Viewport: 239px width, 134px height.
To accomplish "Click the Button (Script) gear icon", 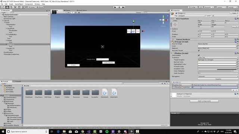I will click(238, 53).
